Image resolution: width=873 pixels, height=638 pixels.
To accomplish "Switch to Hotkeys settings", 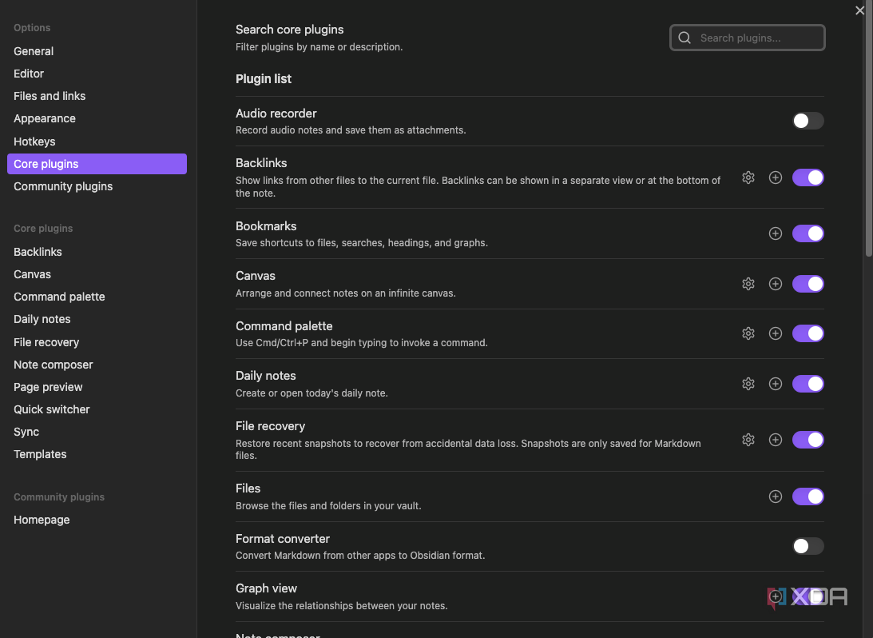I will point(97,142).
